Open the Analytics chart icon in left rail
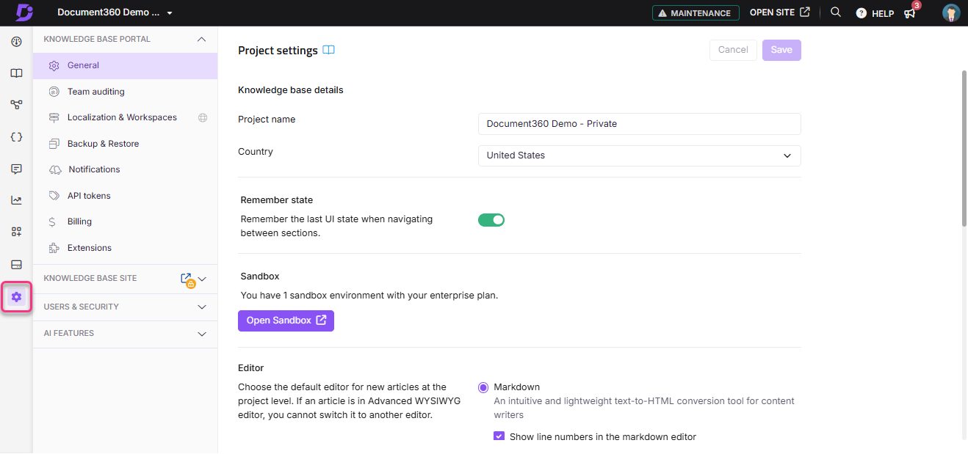This screenshot has height=454, width=968. click(x=16, y=200)
